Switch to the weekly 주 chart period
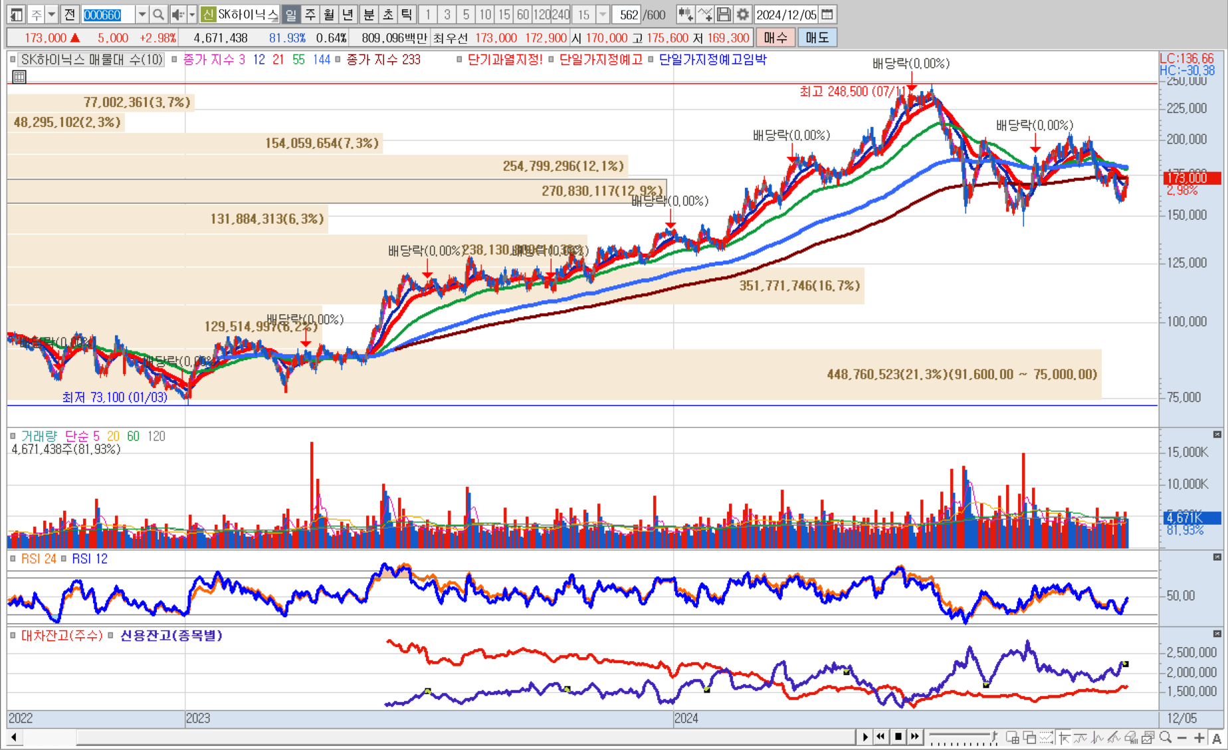 [x=310, y=14]
